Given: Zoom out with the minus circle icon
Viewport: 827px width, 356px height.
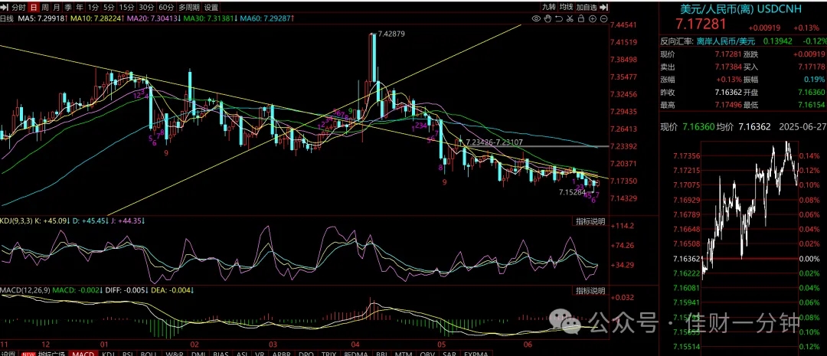Looking at the screenshot, I should coord(604,19).
